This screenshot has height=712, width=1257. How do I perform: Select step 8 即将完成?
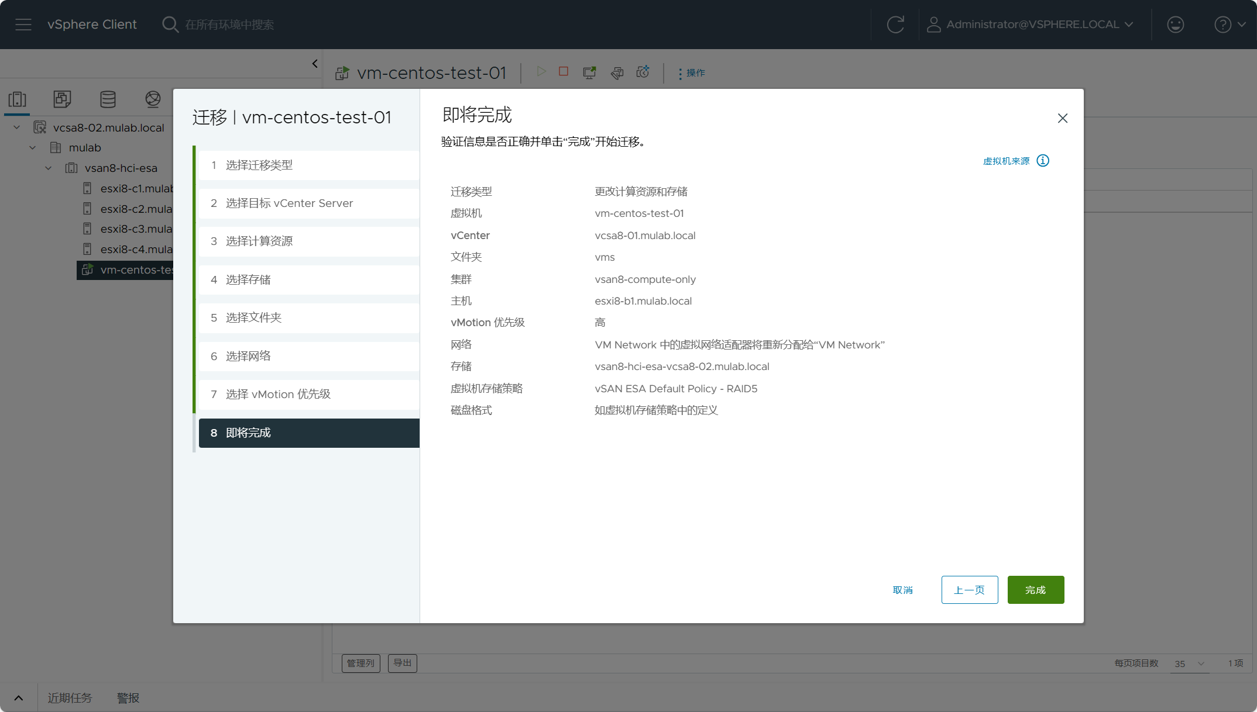coord(309,433)
